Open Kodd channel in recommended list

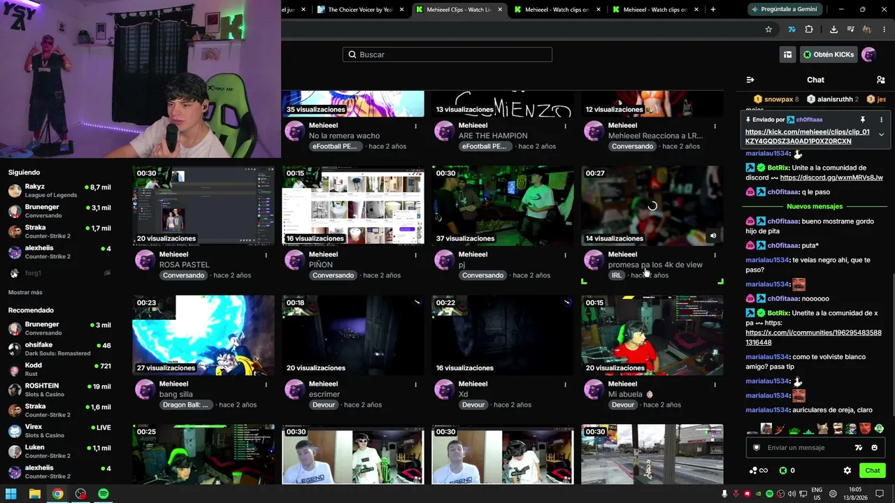click(x=60, y=370)
